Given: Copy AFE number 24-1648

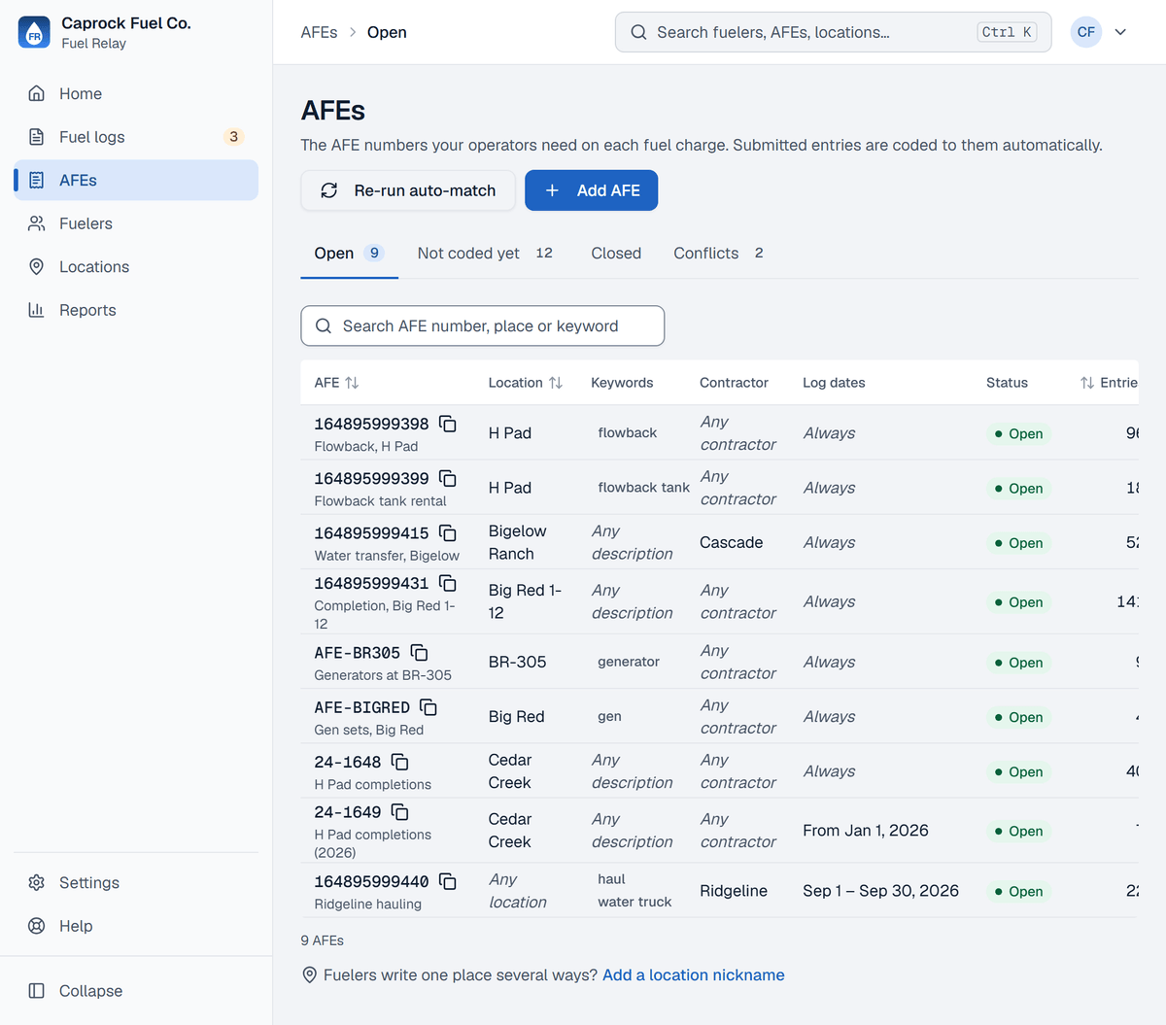Looking at the screenshot, I should coord(399,762).
